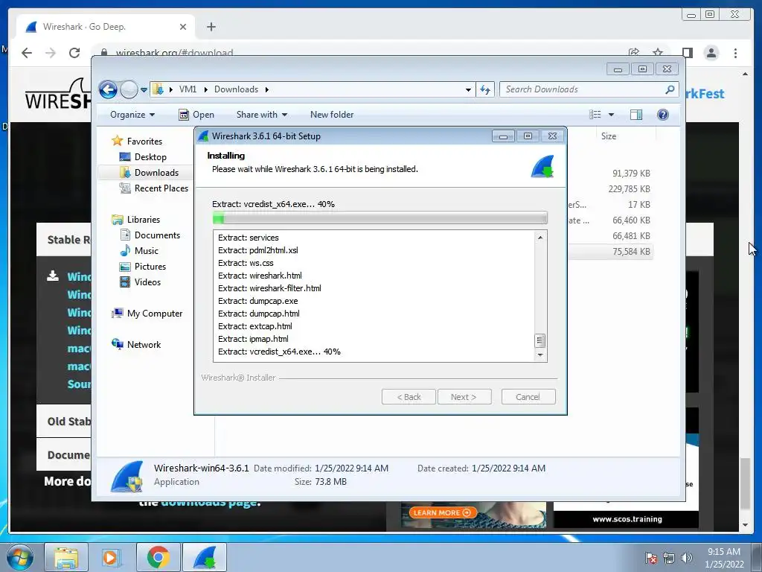Click Open in the Explorer toolbar

coord(196,115)
